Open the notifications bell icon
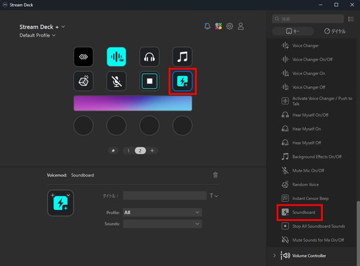 pos(207,26)
